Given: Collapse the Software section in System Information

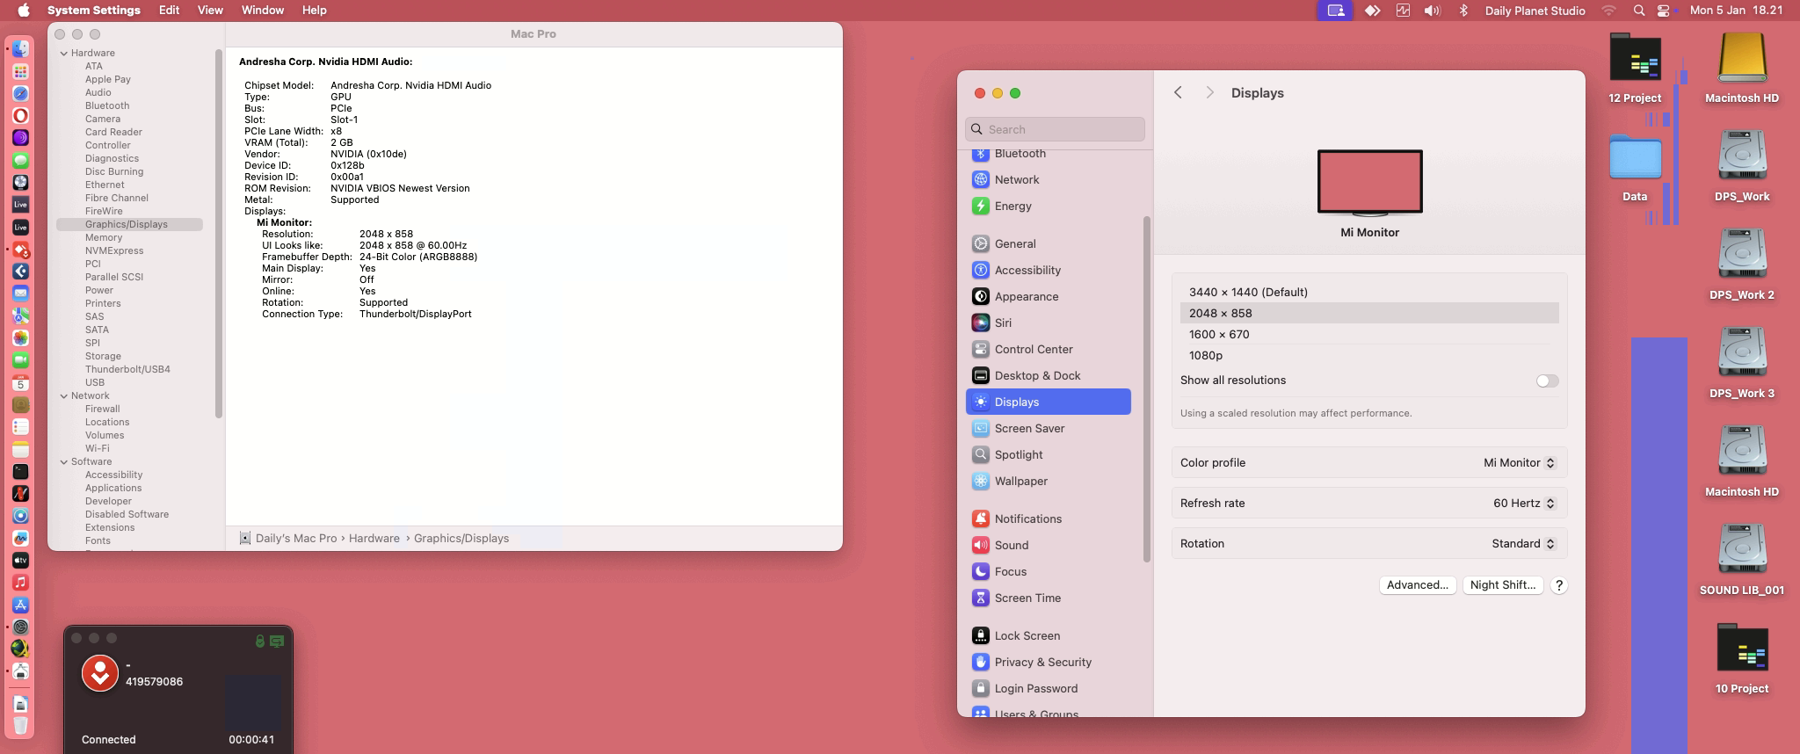Looking at the screenshot, I should click(64, 462).
